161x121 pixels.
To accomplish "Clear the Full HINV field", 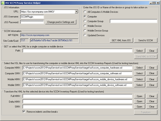I will tap(152, 96).
